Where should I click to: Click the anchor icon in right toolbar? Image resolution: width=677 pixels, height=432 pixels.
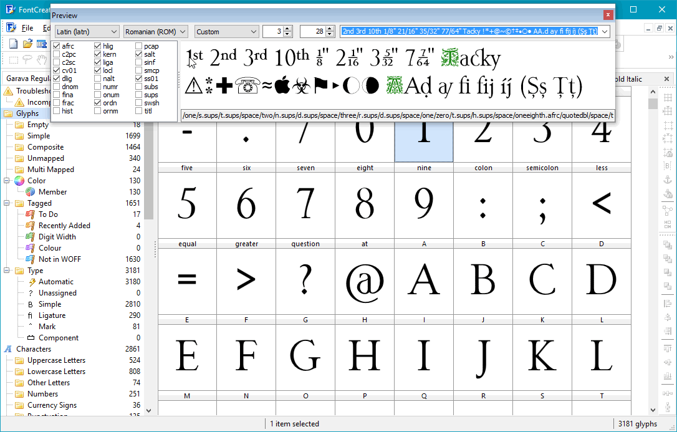coord(668,180)
